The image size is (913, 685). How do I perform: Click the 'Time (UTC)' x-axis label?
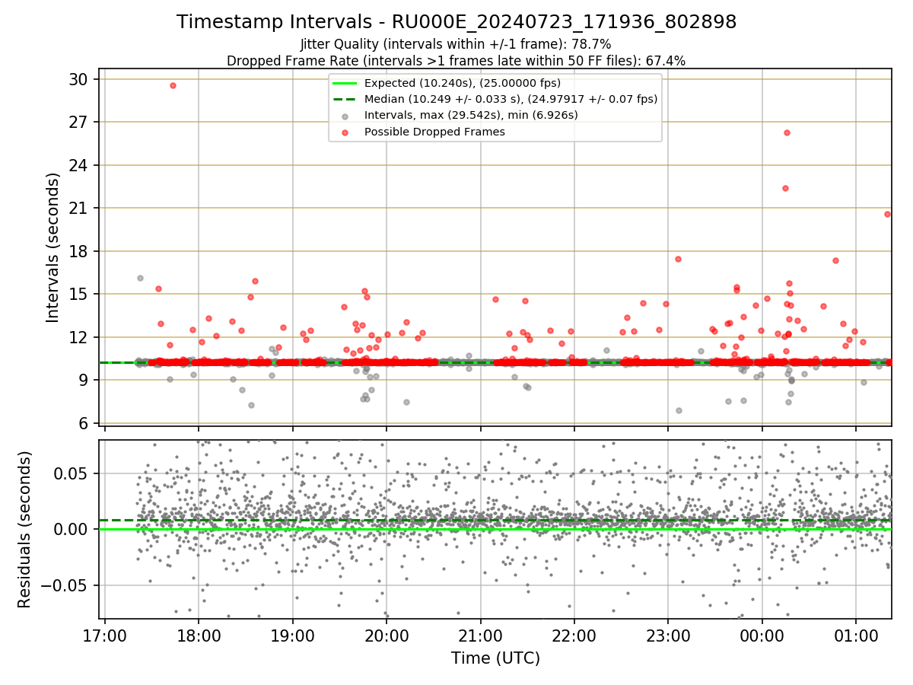[x=495, y=658]
